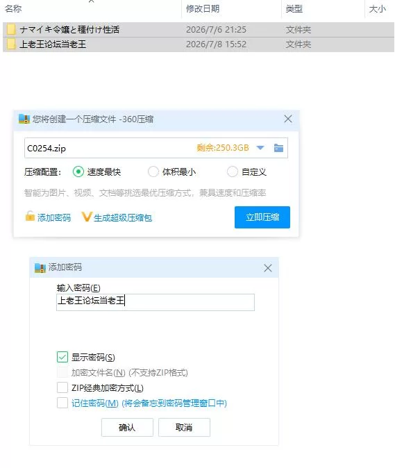The image size is (395, 468).
Task: Confirm password with 确认 button
Action: (x=127, y=428)
